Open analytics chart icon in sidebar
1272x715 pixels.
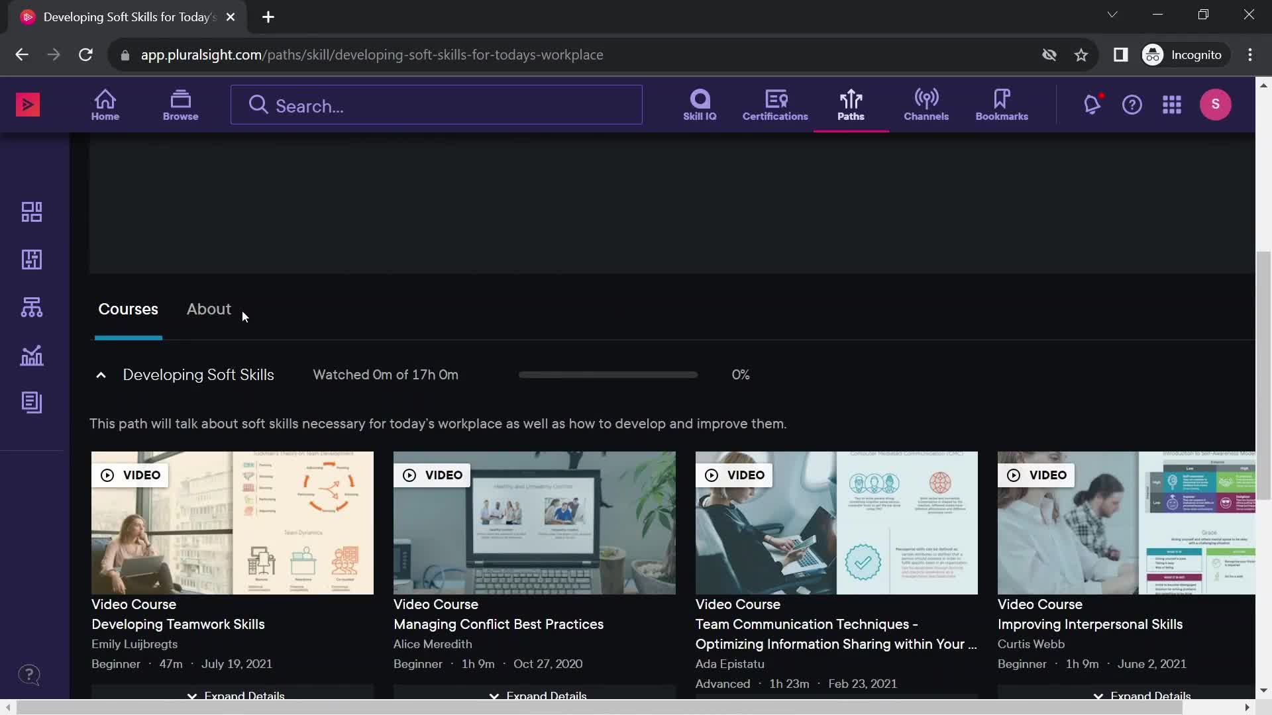[x=32, y=356]
